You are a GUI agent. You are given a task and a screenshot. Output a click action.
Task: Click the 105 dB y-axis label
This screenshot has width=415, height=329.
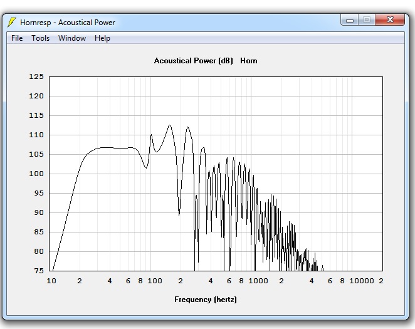pos(36,154)
